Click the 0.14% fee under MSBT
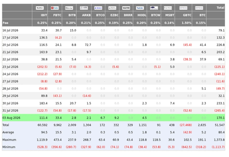229x157 pixels. [x=169, y=23]
